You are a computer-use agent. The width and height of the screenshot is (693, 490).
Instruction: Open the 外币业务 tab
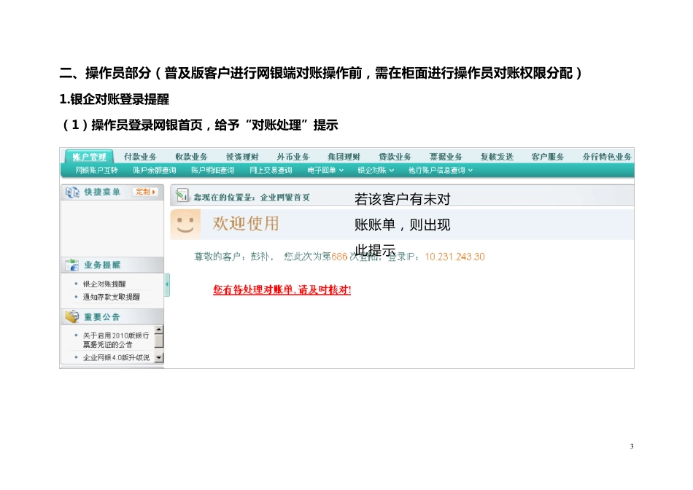(x=293, y=157)
